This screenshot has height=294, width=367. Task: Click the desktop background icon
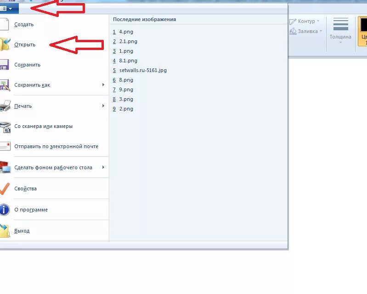tap(5, 167)
